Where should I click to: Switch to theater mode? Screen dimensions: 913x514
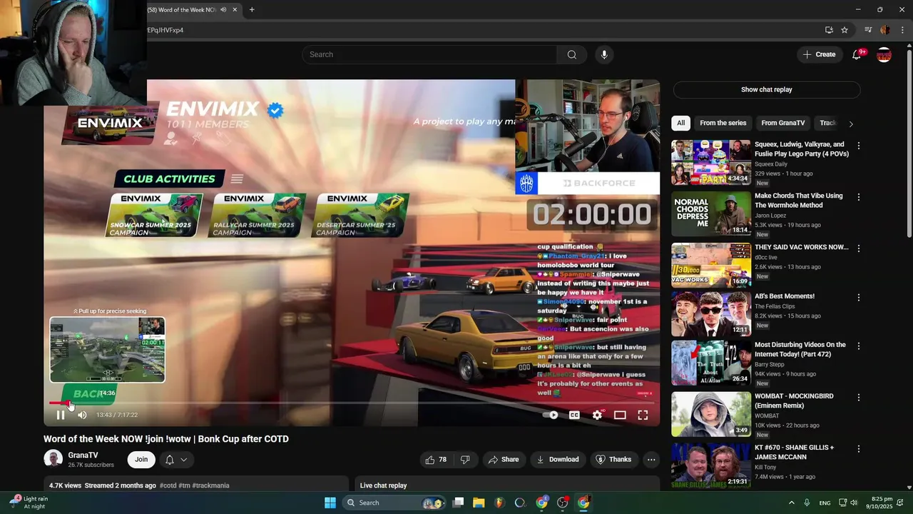point(620,415)
